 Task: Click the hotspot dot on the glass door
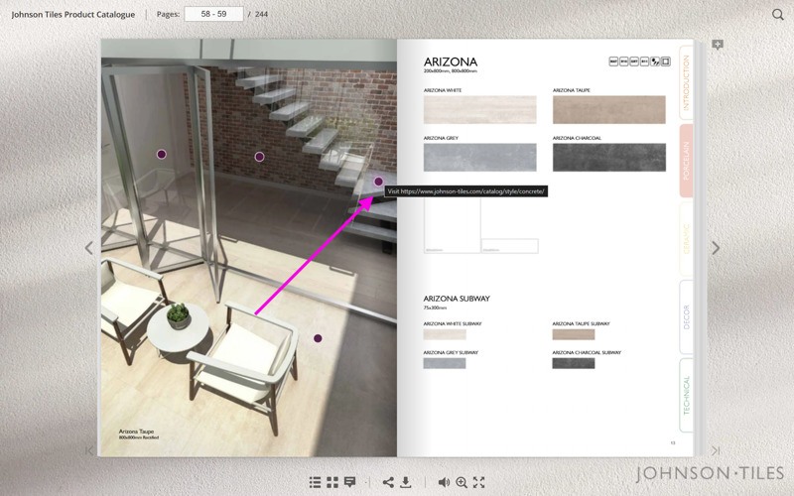162,154
